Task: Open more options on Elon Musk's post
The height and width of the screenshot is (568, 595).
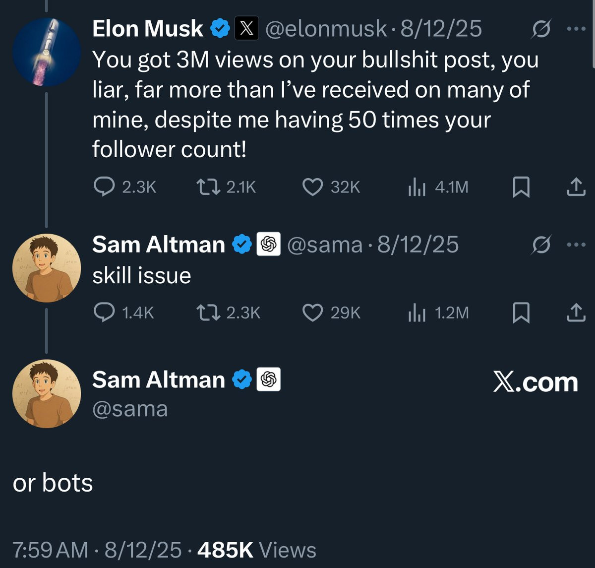Action: [x=576, y=29]
